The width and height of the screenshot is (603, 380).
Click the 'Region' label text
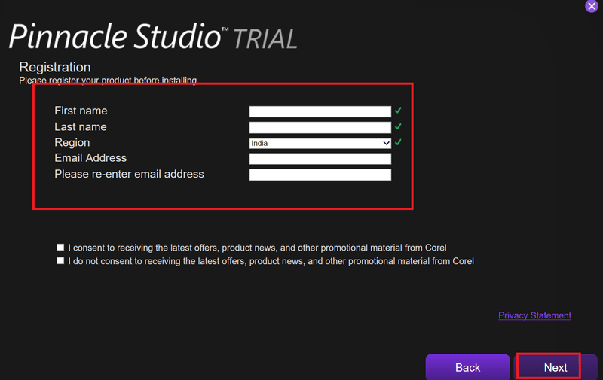(72, 142)
